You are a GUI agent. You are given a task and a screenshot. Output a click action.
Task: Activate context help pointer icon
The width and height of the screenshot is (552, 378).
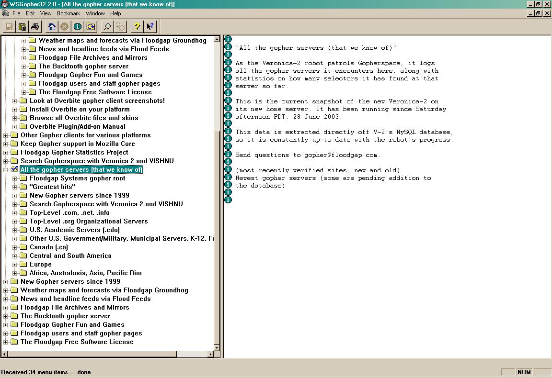click(150, 27)
